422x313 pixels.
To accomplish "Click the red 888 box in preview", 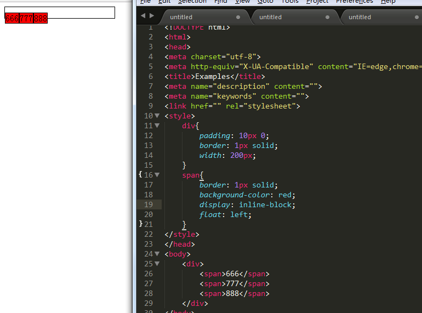I will [x=41, y=18].
